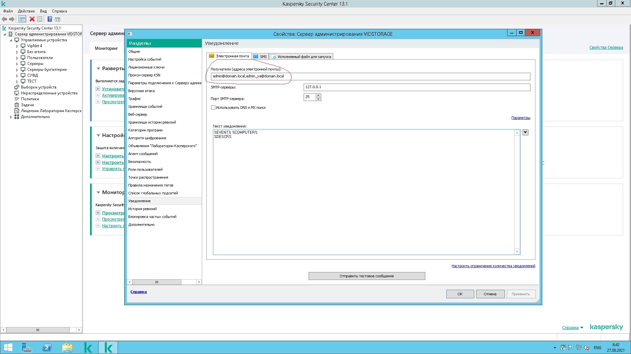Increase SMTP port with up spinner arrow
The width and height of the screenshot is (631, 354).
click(x=318, y=95)
